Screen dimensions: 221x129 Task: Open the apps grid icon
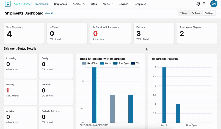[205, 4]
